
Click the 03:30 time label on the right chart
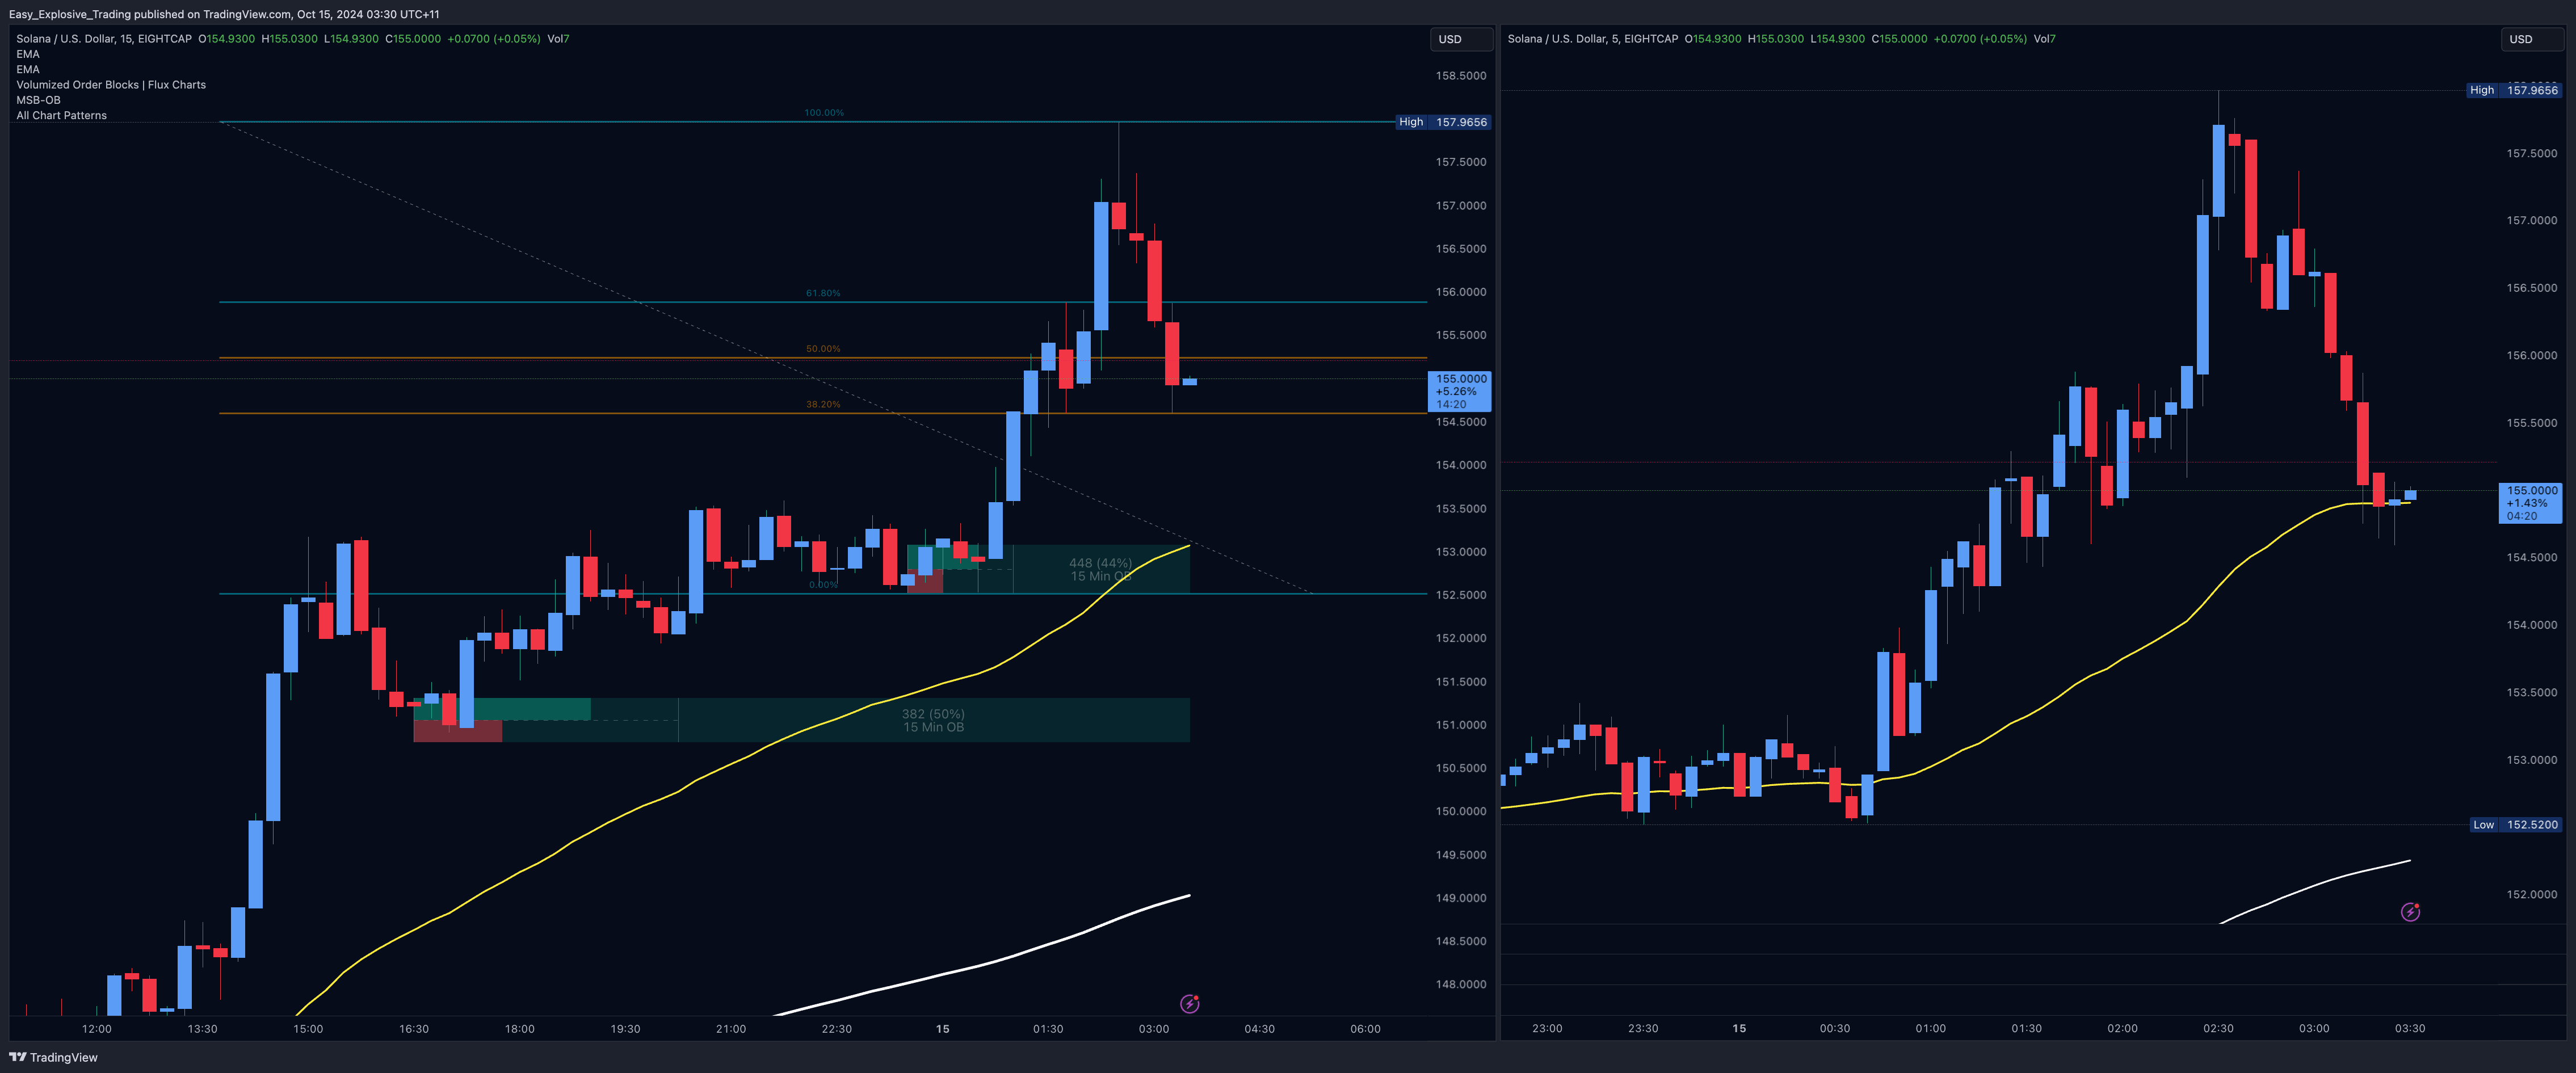click(x=2410, y=1029)
